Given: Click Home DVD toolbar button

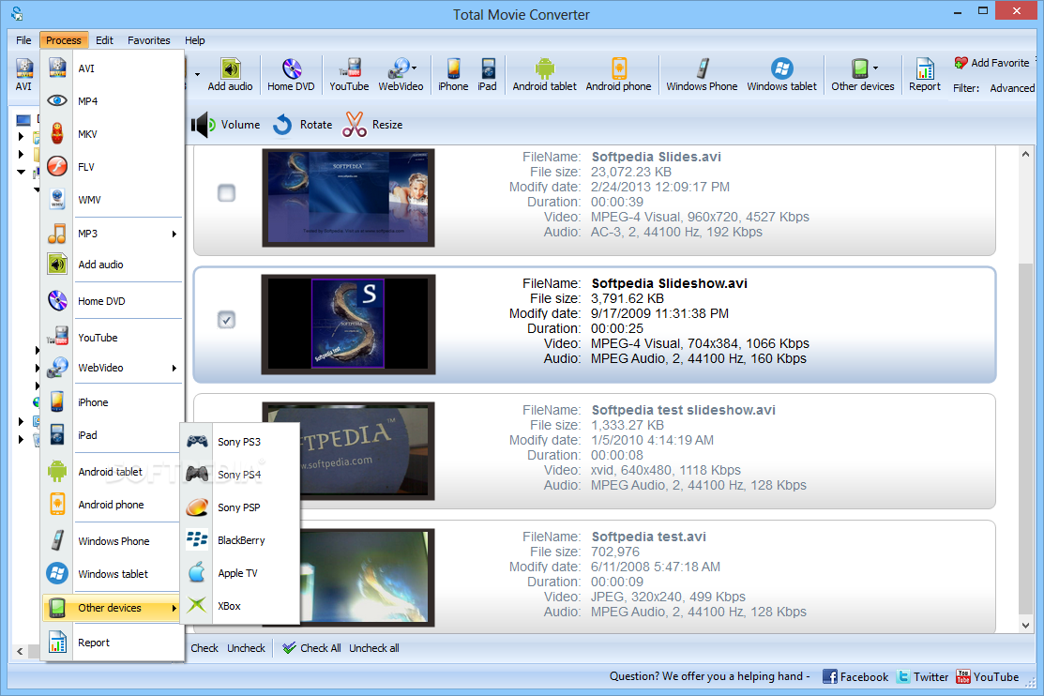Looking at the screenshot, I should pyautogui.click(x=291, y=75).
